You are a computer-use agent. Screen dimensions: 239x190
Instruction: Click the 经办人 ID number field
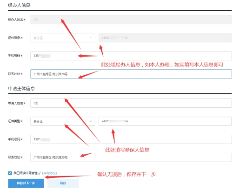pos(165,38)
